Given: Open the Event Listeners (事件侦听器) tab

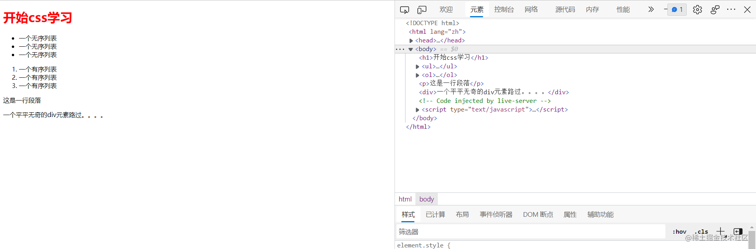Looking at the screenshot, I should coord(496,214).
